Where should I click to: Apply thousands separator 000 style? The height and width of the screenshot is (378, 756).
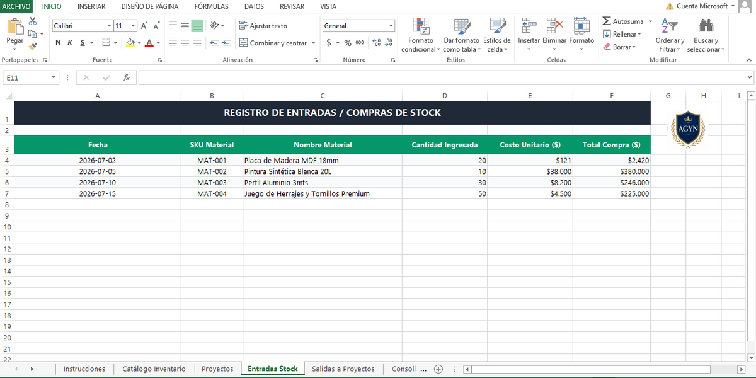pos(360,43)
